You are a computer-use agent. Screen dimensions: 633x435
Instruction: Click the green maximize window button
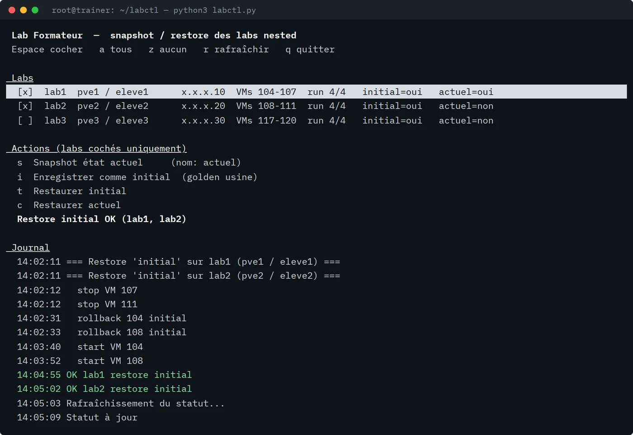coord(35,10)
